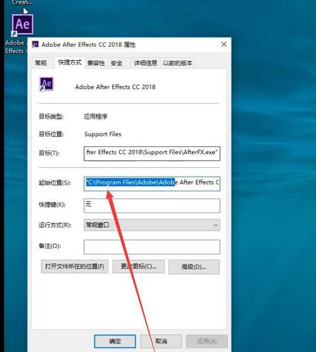Click the 快捷键(K) field showing 无
The image size is (316, 352).
point(152,205)
